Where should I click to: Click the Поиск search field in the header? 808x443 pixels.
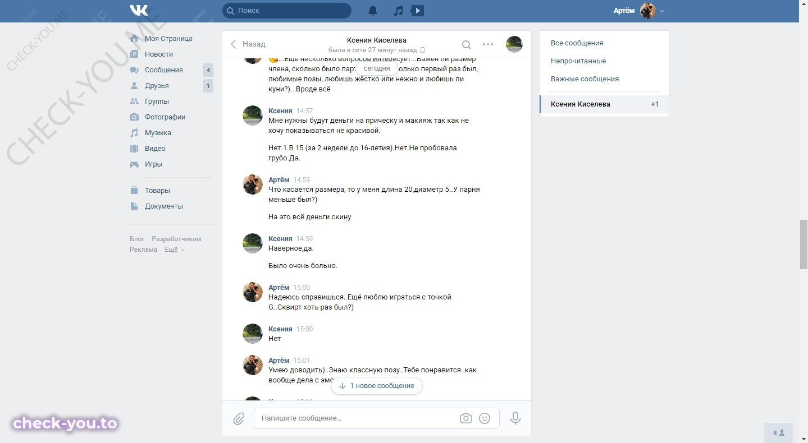click(x=287, y=11)
